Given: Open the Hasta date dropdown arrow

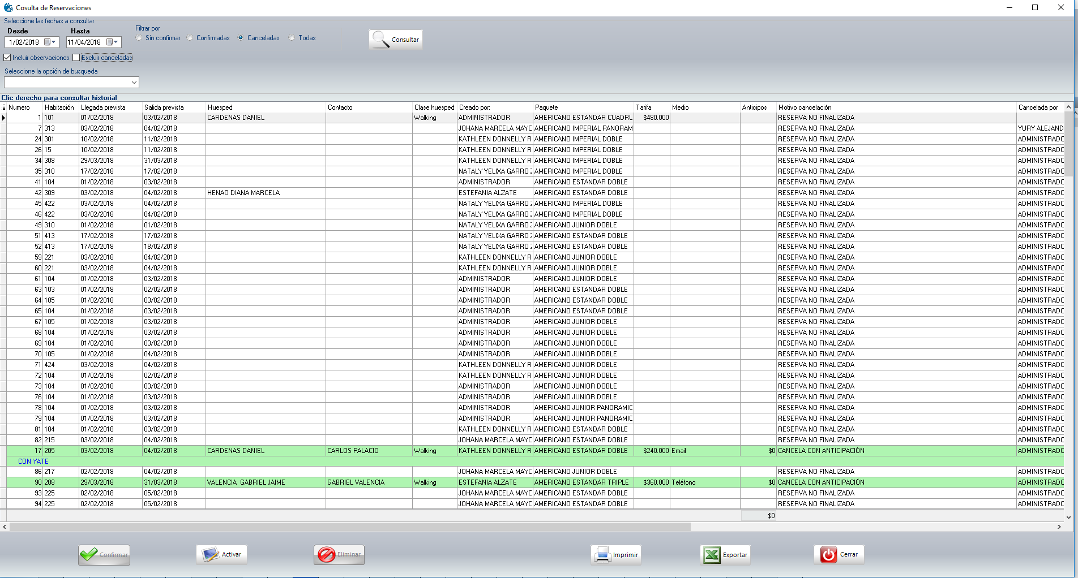Looking at the screenshot, I should [116, 42].
